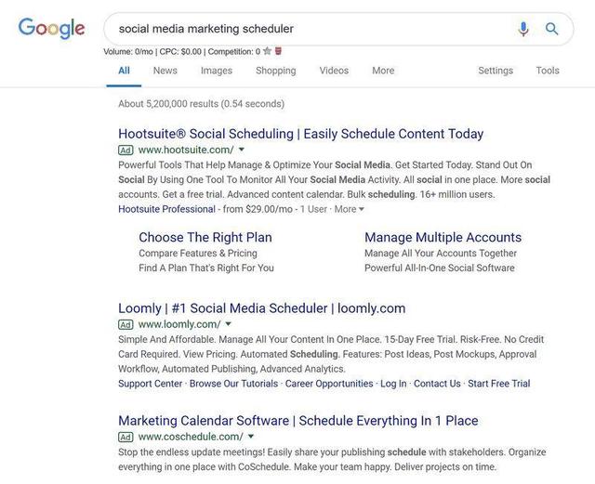This screenshot has height=484, width=595.
Task: Open search Tools options
Action: click(548, 71)
